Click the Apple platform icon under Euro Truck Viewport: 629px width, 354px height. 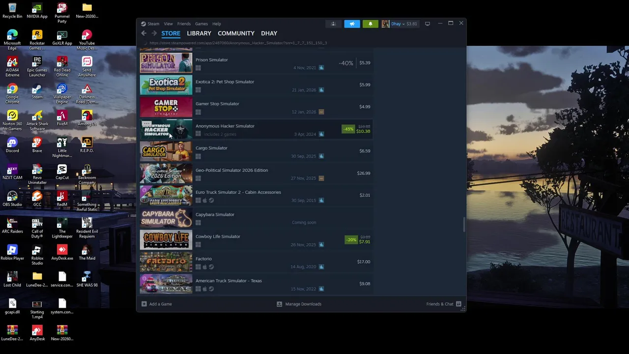click(x=205, y=201)
